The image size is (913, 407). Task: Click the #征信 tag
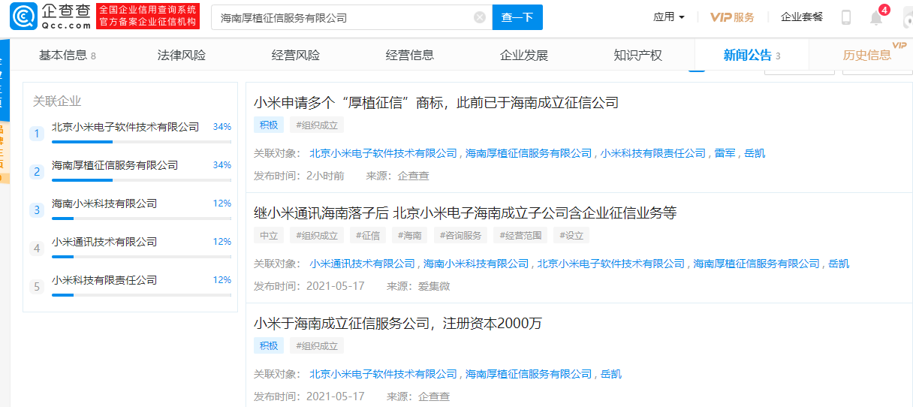[368, 235]
